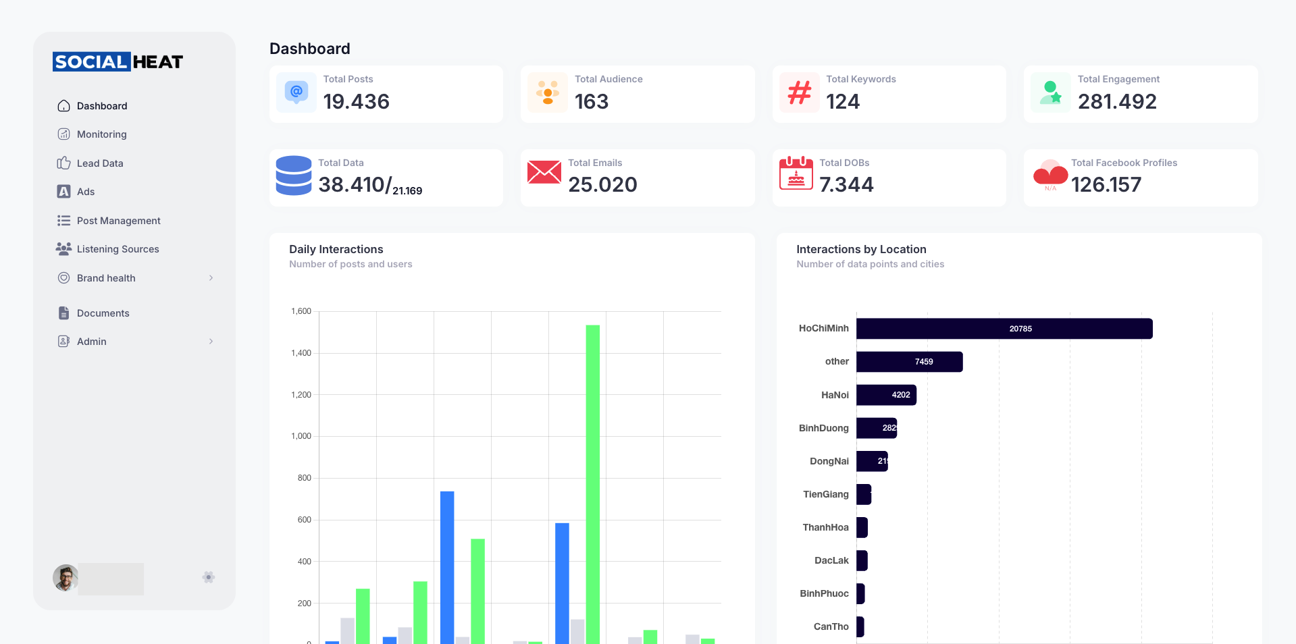Open the Ads section
The width and height of the screenshot is (1296, 644).
click(x=86, y=192)
